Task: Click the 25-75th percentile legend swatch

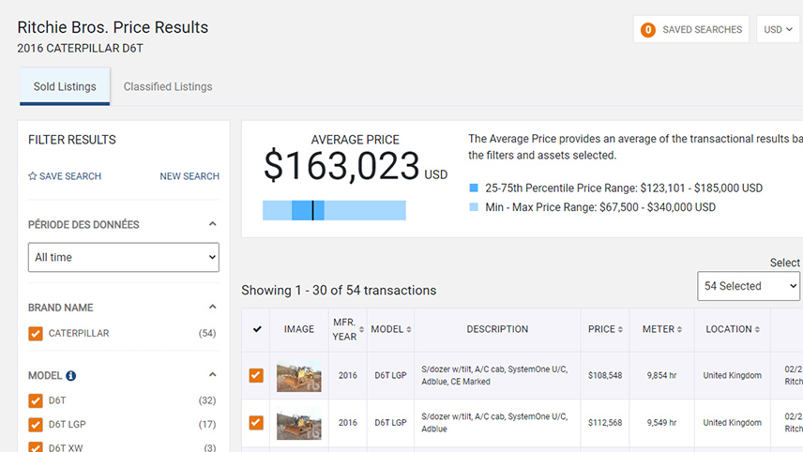Action: pos(474,188)
